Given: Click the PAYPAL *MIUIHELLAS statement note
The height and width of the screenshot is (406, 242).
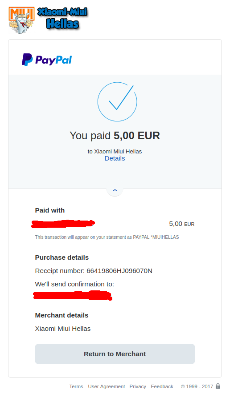Looking at the screenshot, I should (x=107, y=237).
